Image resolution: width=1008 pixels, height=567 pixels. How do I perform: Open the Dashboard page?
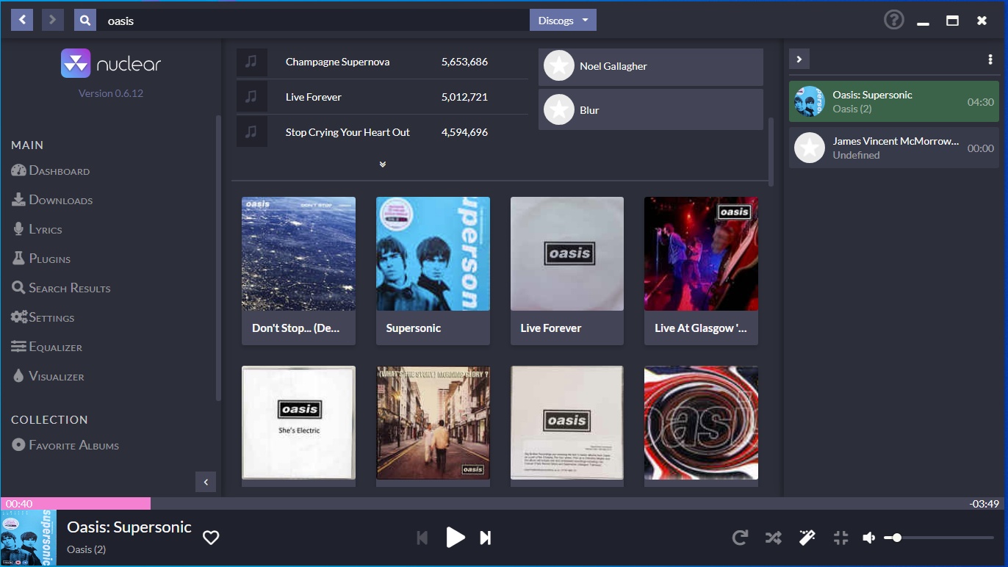[51, 170]
